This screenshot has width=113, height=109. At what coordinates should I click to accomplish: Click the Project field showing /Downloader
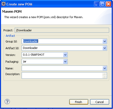click(x=62, y=30)
